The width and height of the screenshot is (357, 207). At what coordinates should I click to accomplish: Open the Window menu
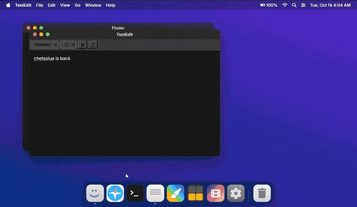[x=93, y=5]
